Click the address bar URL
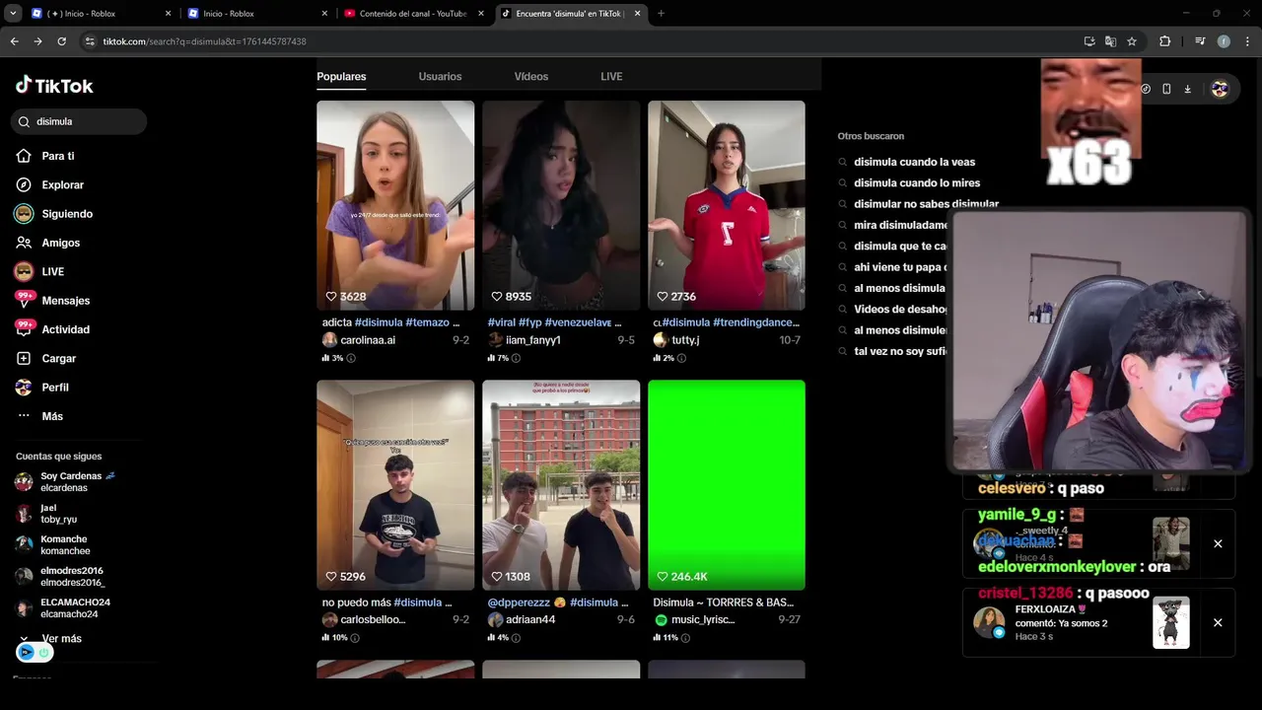The image size is (1262, 710). click(204, 41)
